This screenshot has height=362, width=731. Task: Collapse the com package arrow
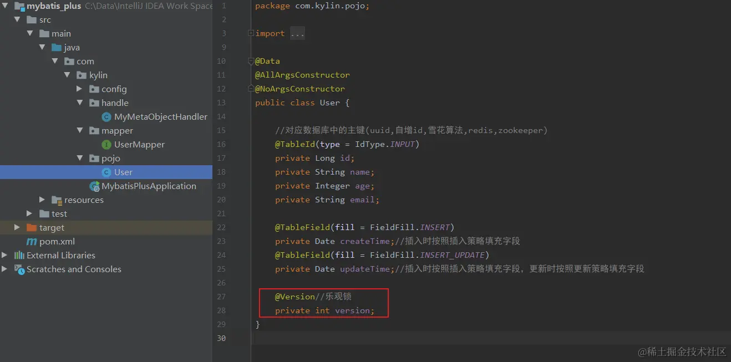tap(55, 62)
